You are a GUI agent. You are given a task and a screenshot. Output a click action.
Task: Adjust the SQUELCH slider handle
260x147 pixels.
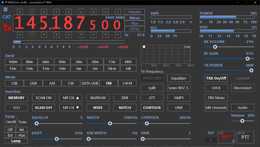37,123
